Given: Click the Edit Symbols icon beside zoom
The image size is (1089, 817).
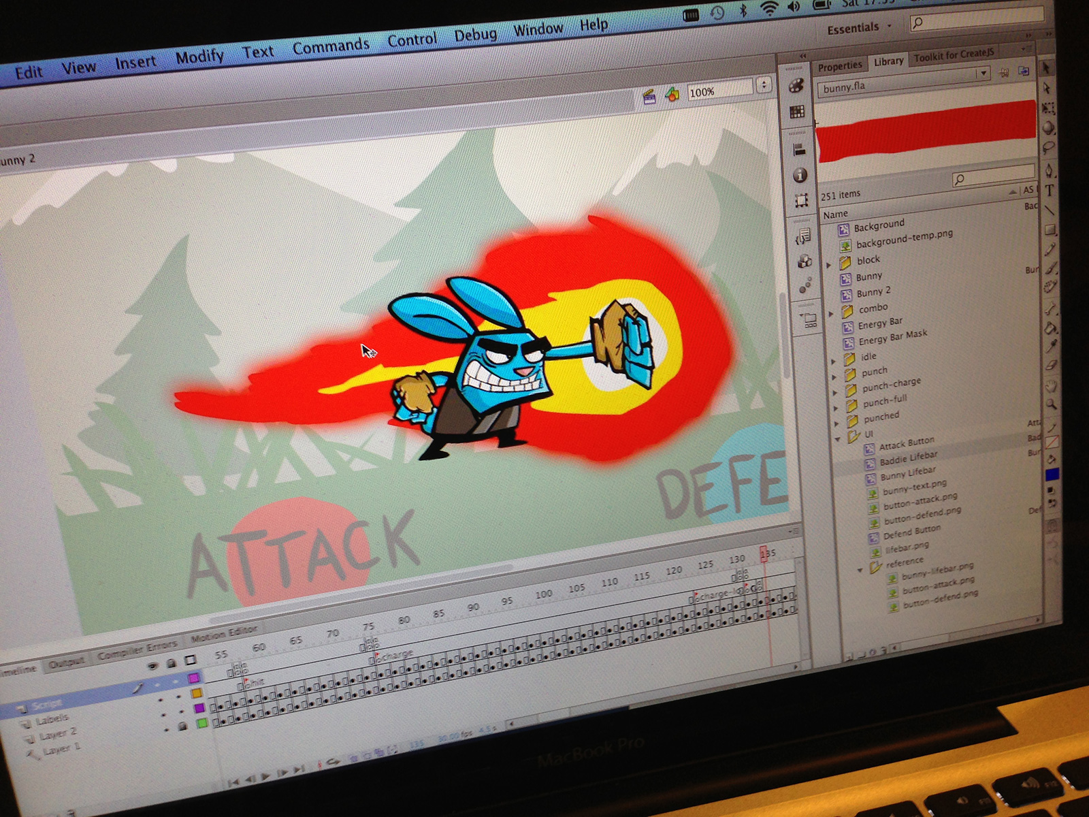Looking at the screenshot, I should (672, 95).
